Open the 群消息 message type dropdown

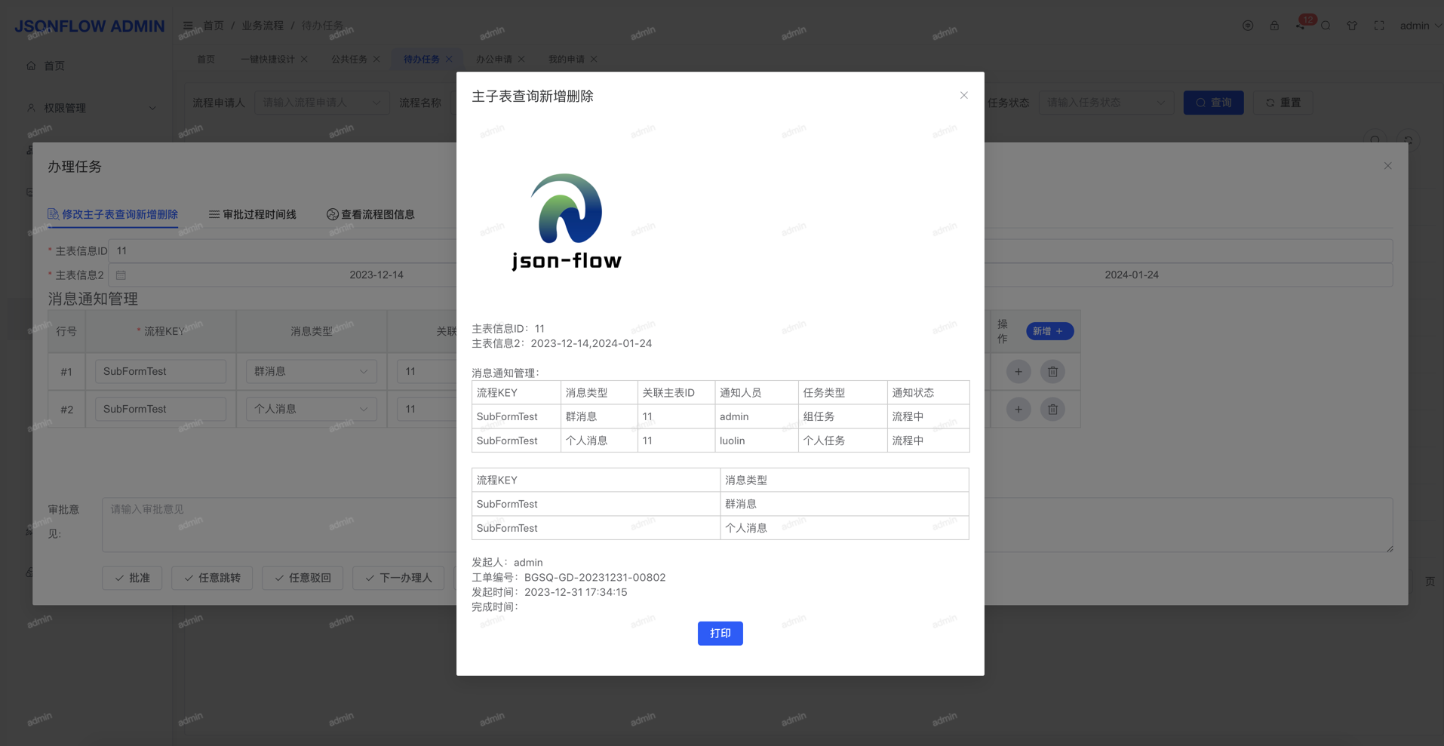click(x=311, y=372)
